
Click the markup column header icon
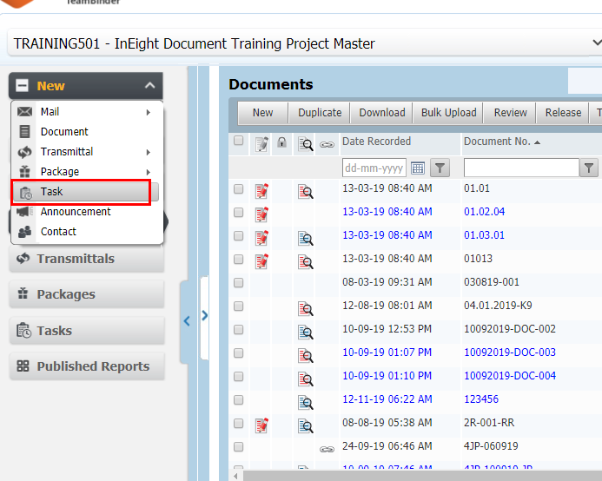pyautogui.click(x=261, y=144)
